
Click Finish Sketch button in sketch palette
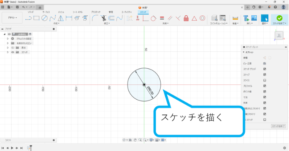278,126
